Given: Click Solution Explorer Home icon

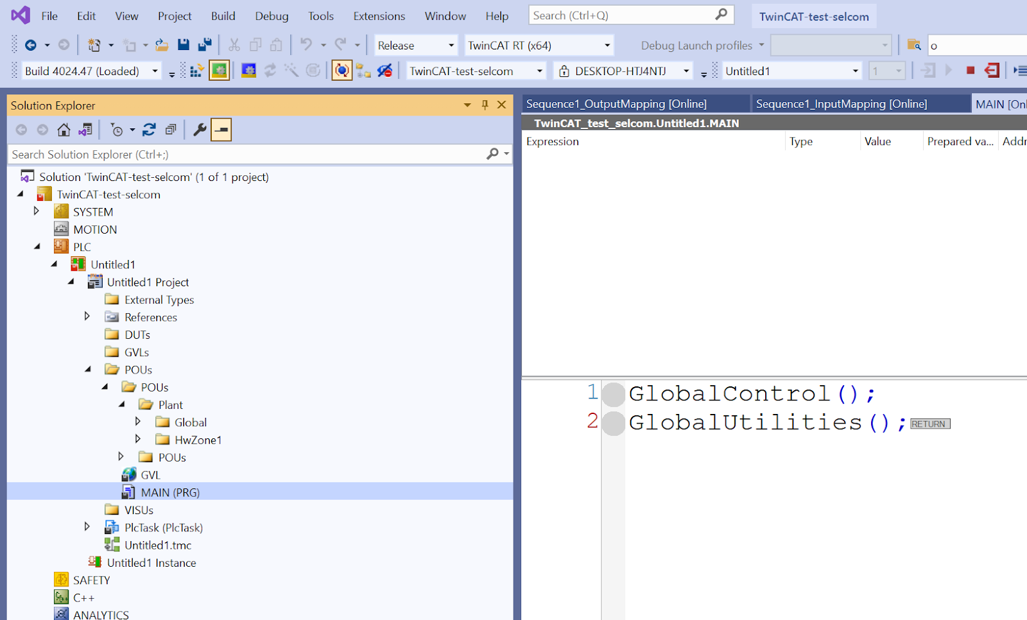Looking at the screenshot, I should (x=64, y=130).
